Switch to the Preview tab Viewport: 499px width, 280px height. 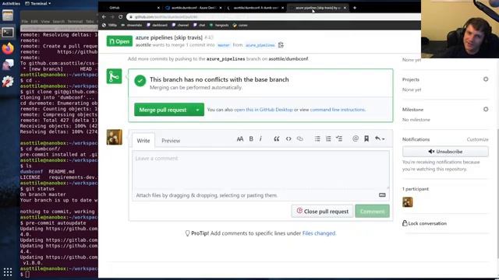point(171,140)
